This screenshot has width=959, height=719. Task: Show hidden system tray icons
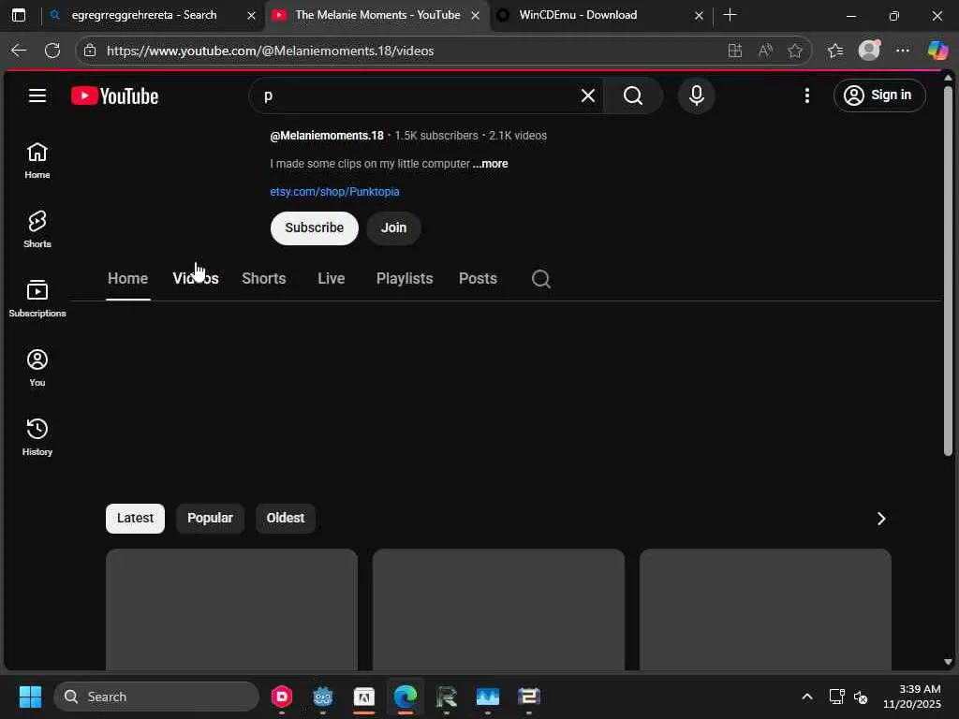[x=807, y=697]
